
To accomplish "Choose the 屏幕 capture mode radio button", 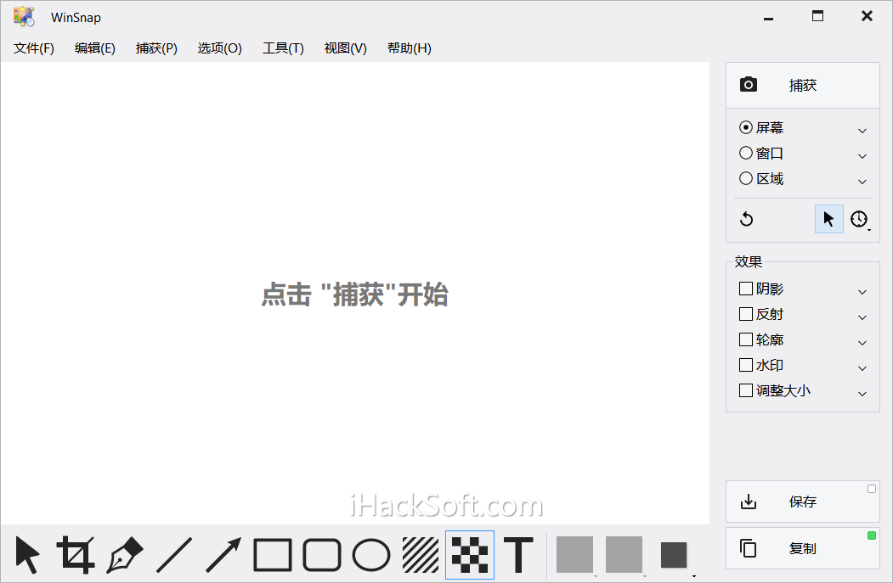I will click(x=745, y=127).
